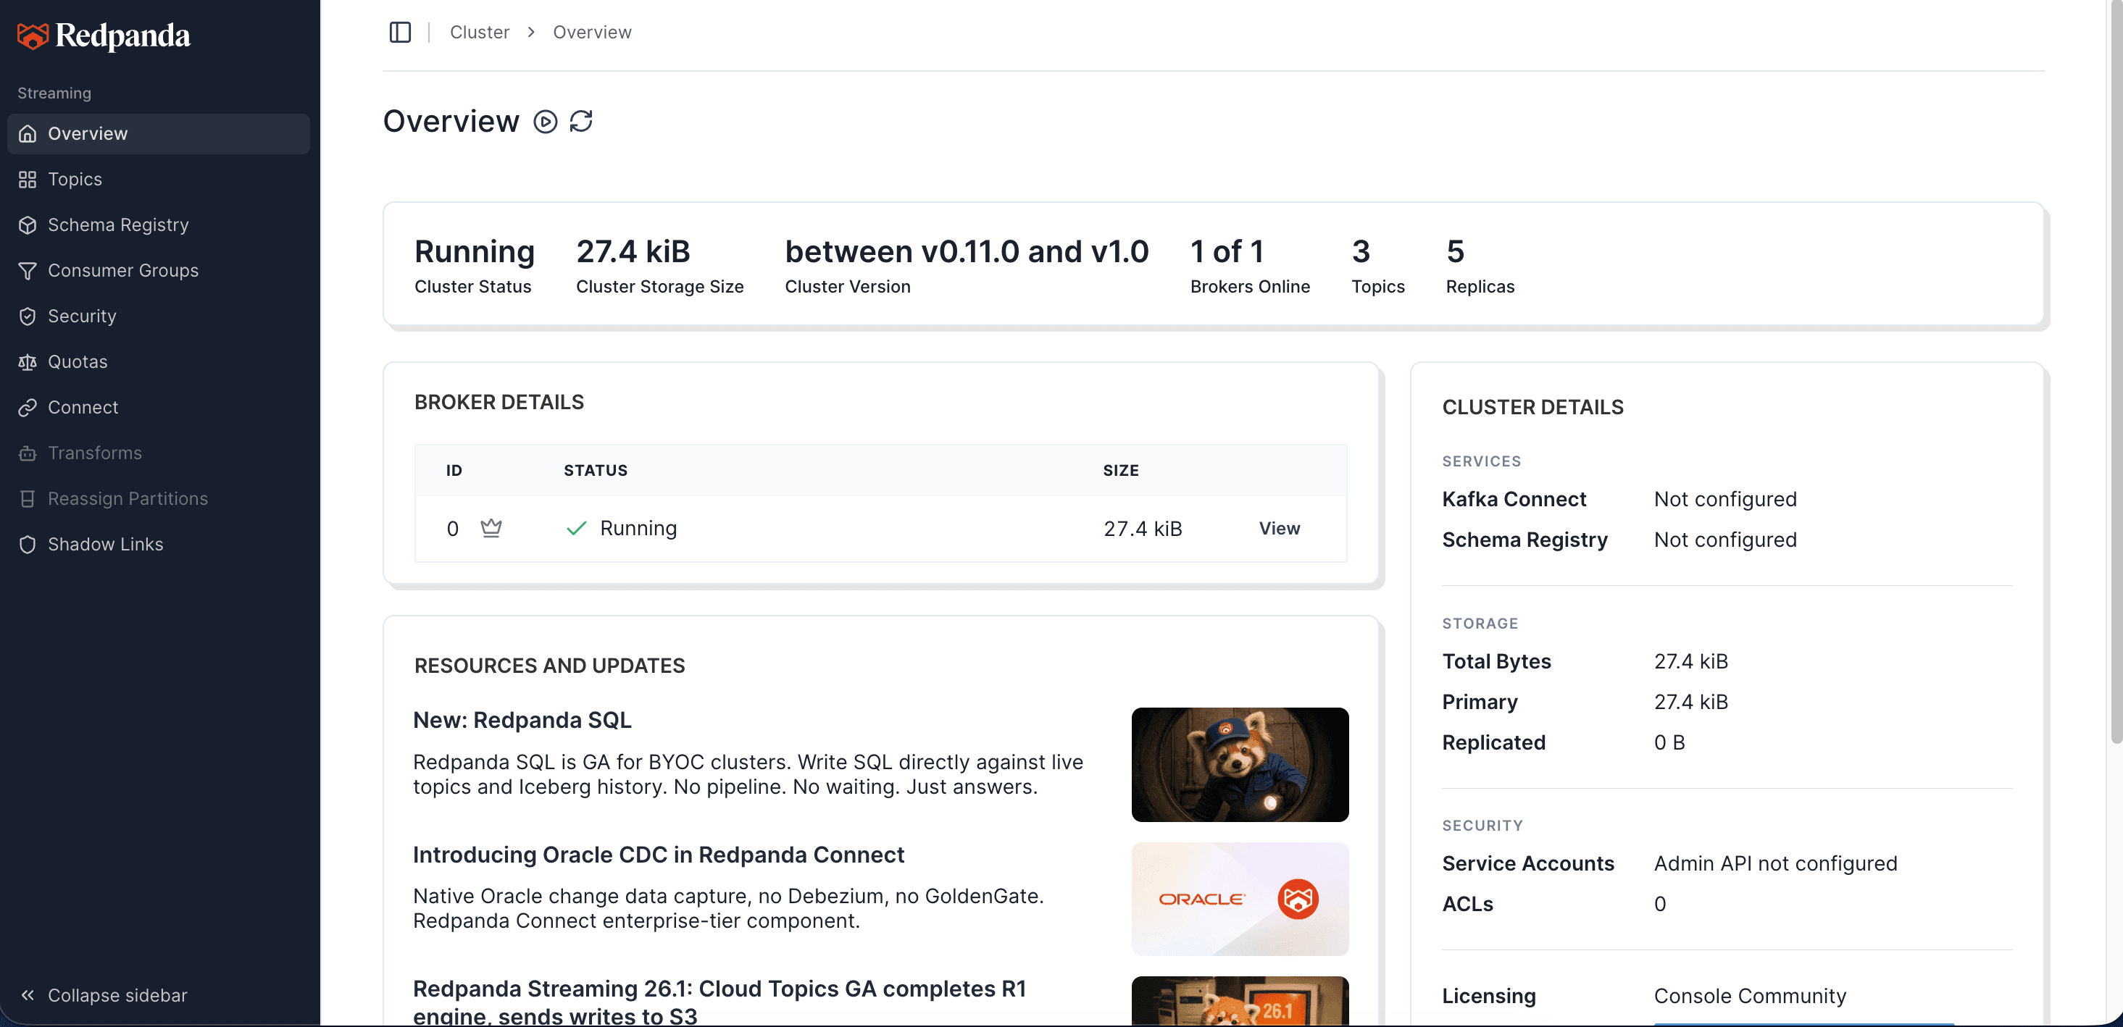Image resolution: width=2123 pixels, height=1027 pixels.
Task: Click the Oracle CDC thumbnail image
Action: coord(1240,900)
